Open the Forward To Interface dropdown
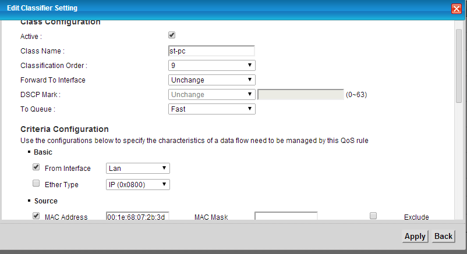 [212, 80]
